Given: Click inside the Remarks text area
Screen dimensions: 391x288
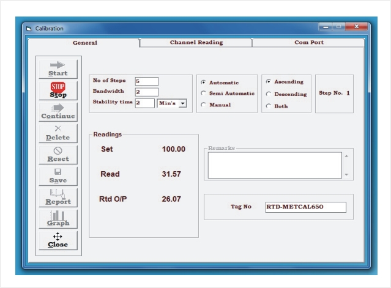Looking at the screenshot, I should point(275,165).
